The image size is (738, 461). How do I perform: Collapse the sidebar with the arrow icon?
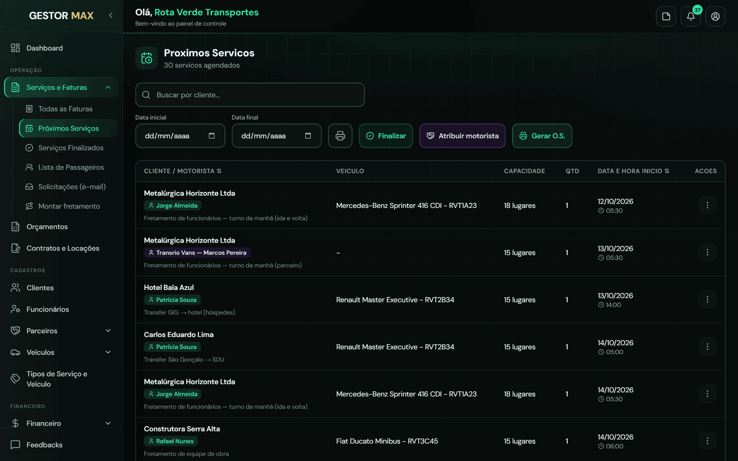coord(111,16)
